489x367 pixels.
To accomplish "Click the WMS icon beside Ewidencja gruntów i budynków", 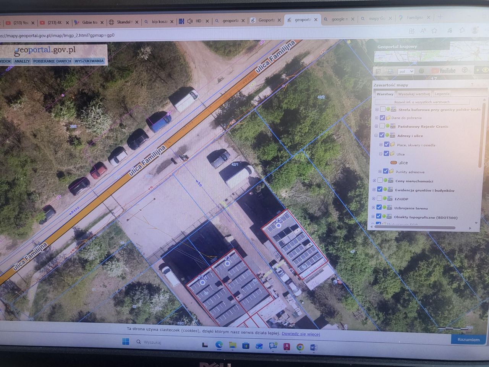I will click(x=390, y=189).
